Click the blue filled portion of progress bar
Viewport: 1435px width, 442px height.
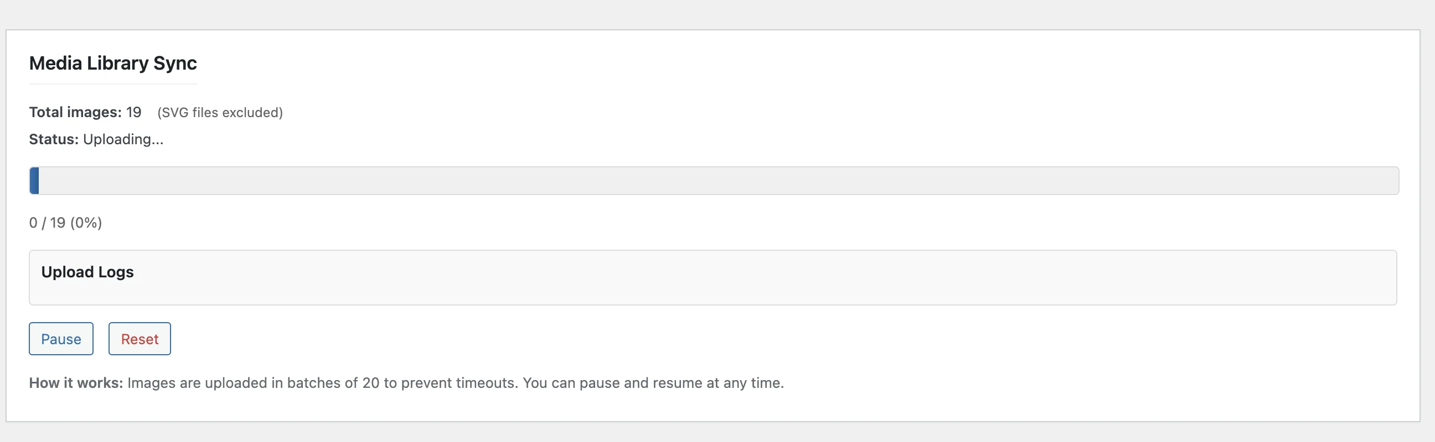[x=34, y=181]
